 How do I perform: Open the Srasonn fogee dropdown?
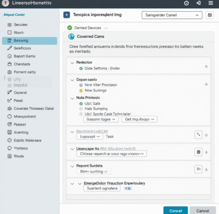101,119
